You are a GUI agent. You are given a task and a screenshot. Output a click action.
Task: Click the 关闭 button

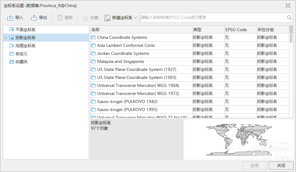pos(281,166)
